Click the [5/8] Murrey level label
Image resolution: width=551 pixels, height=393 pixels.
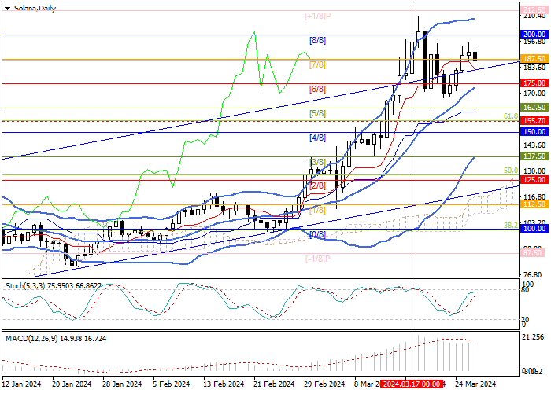click(x=317, y=113)
